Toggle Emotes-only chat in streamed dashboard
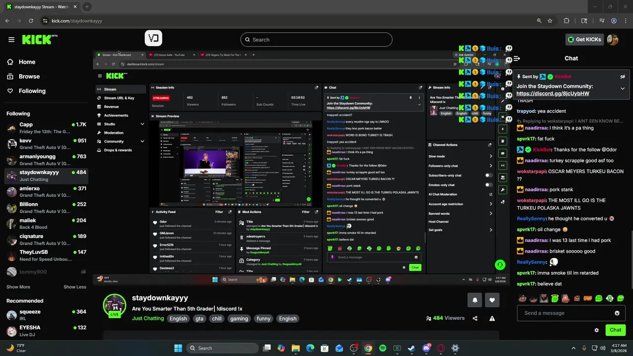 (488, 185)
